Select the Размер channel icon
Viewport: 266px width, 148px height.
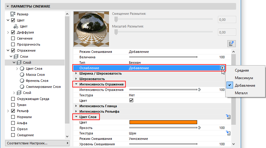13,14
